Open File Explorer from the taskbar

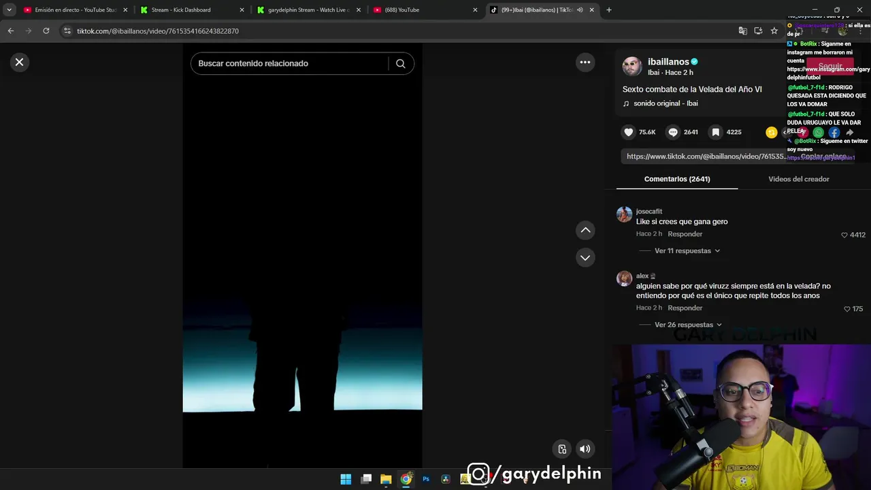[386, 479]
